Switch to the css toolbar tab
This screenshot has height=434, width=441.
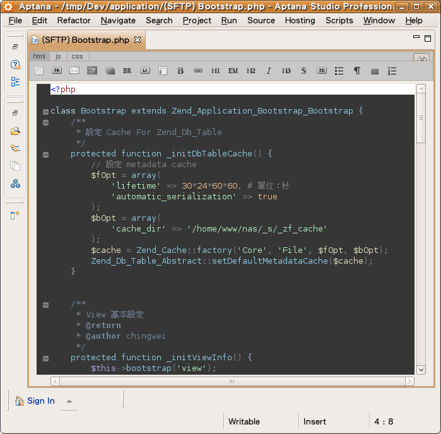point(77,56)
